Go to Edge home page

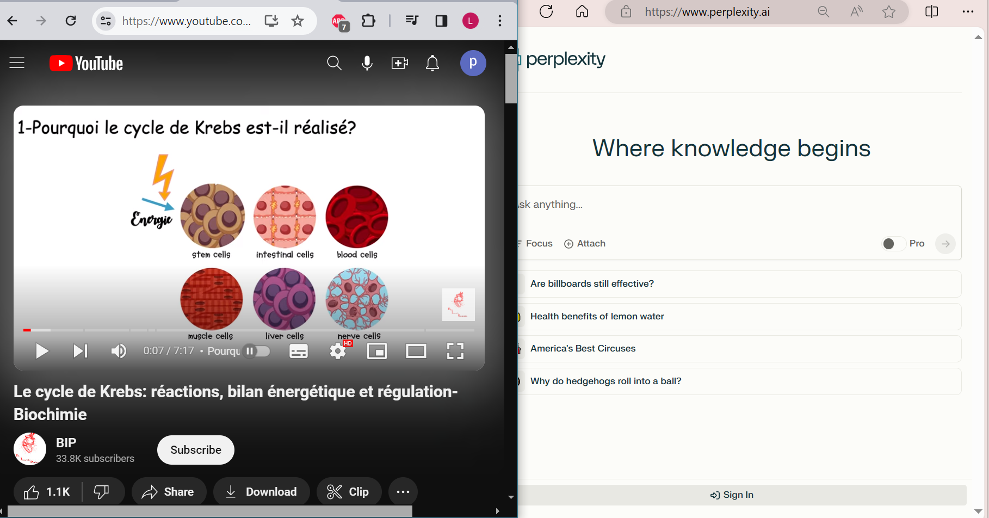(582, 11)
